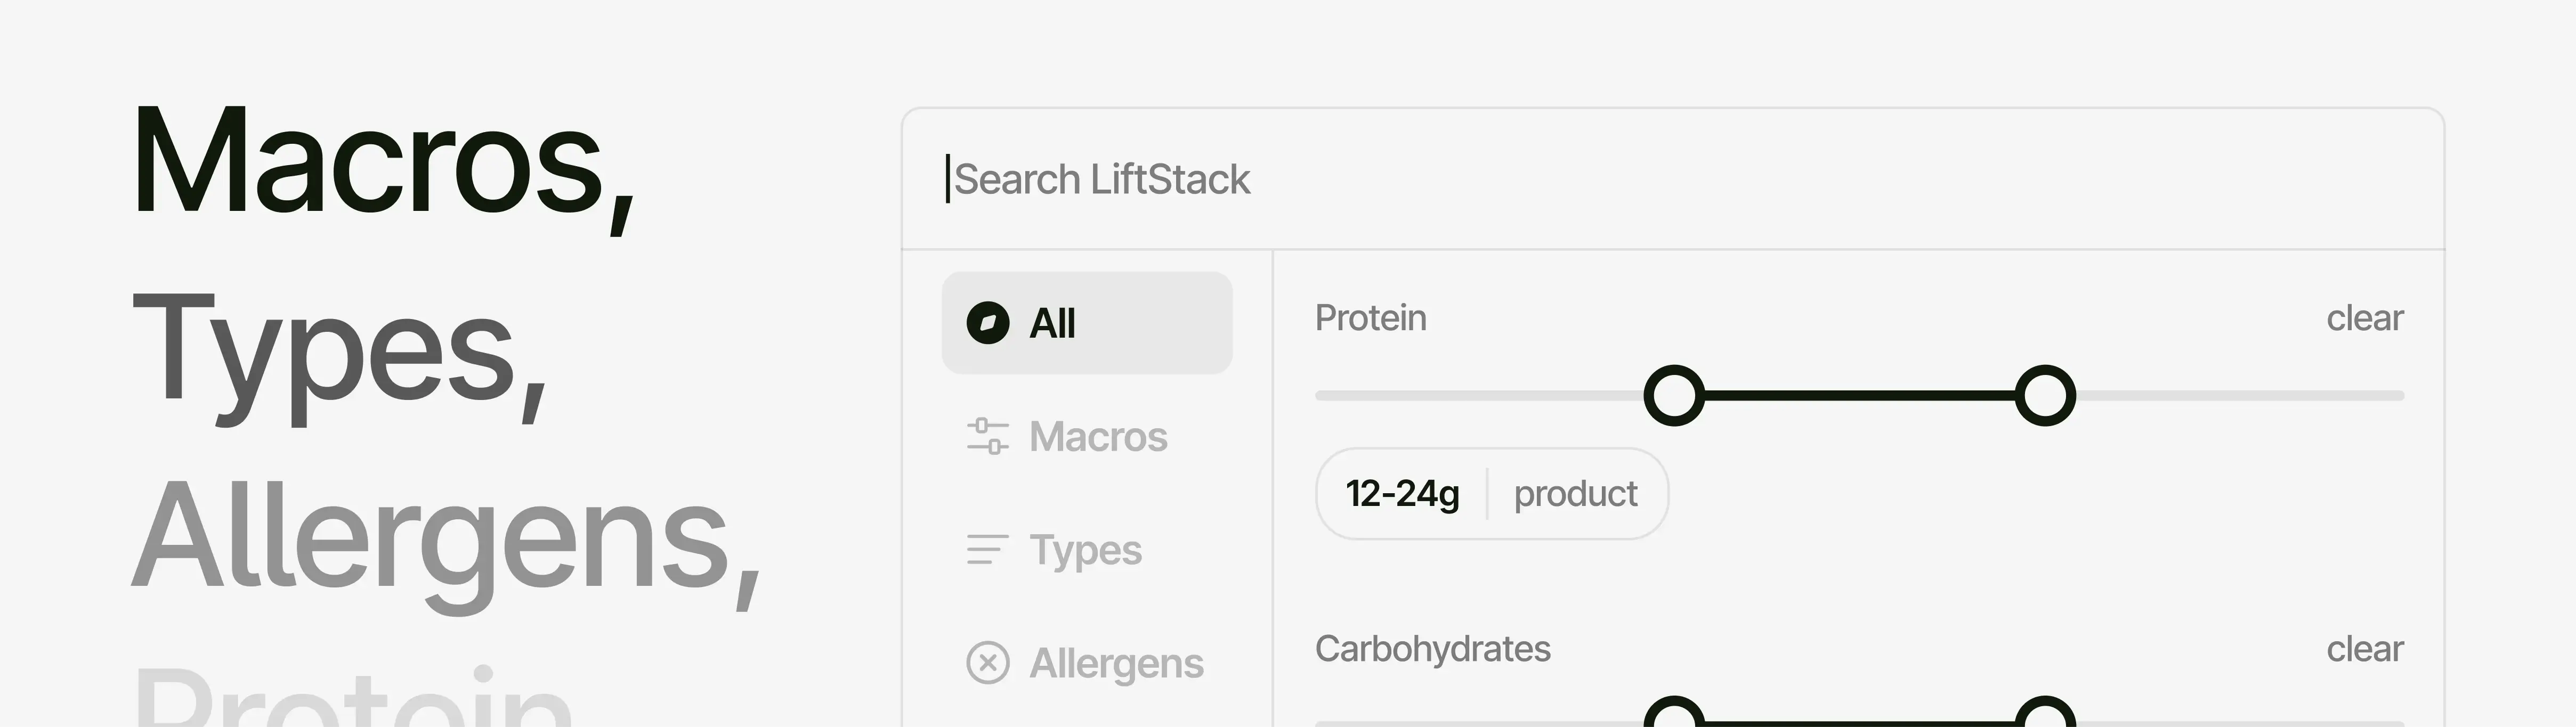The height and width of the screenshot is (727, 2576).
Task: Click the sliders icon next to Macros
Action: coord(987,436)
